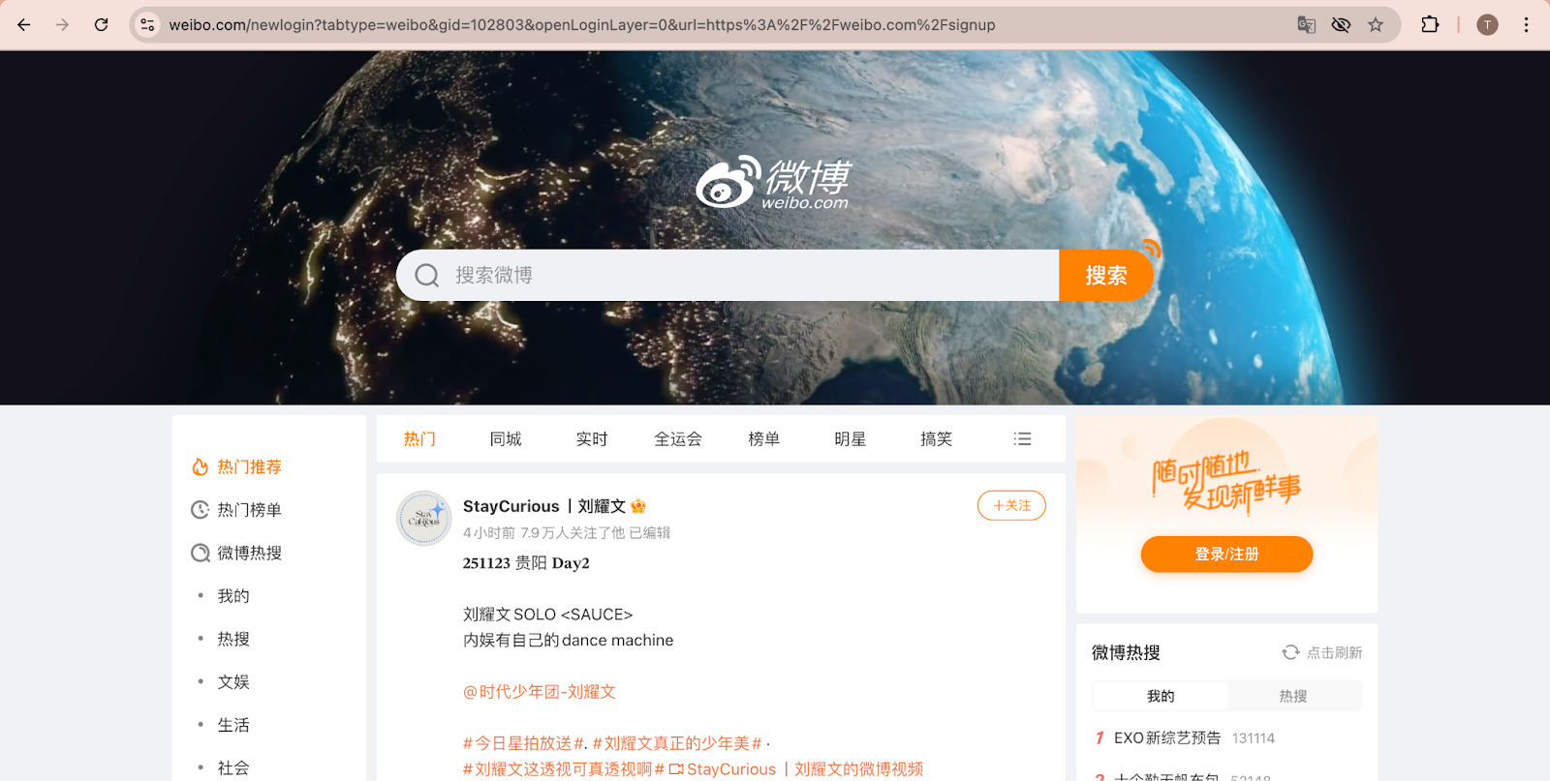Select 生活 in the sidebar

[x=233, y=725]
